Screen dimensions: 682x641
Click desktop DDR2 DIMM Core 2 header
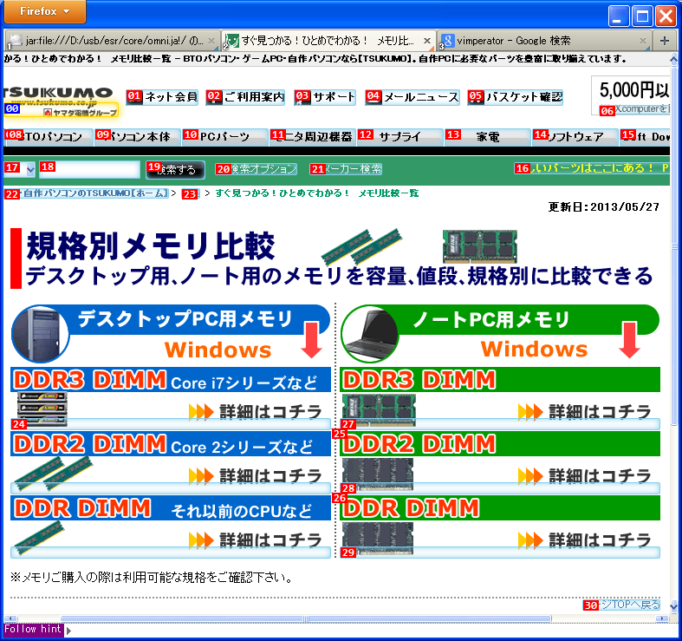(x=171, y=444)
